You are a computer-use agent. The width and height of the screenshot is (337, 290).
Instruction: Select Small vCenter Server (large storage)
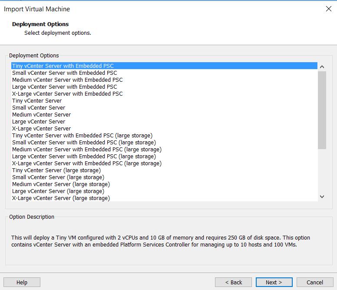[x=164, y=177]
